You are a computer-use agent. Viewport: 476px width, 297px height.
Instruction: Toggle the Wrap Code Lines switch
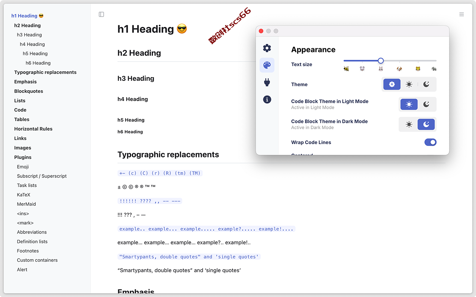[x=431, y=142]
